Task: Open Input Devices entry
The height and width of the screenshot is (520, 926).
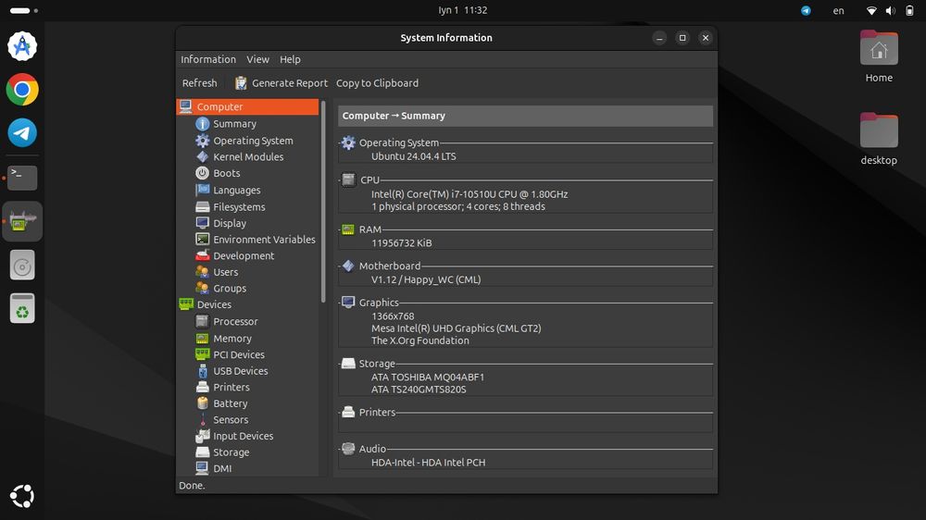Action: pos(243,436)
